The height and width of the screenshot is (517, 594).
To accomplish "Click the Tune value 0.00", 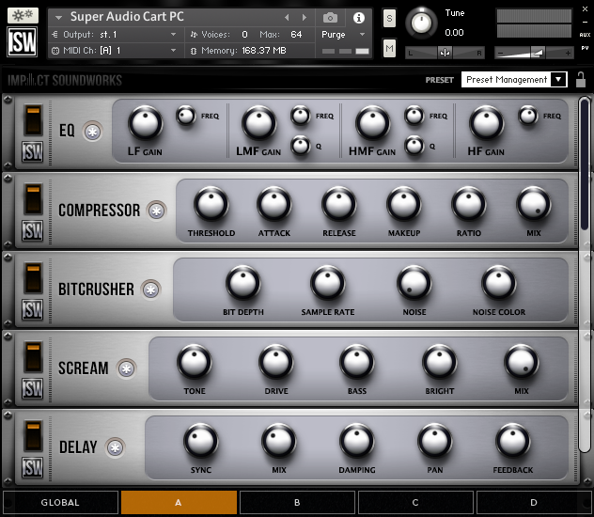I will [x=454, y=33].
